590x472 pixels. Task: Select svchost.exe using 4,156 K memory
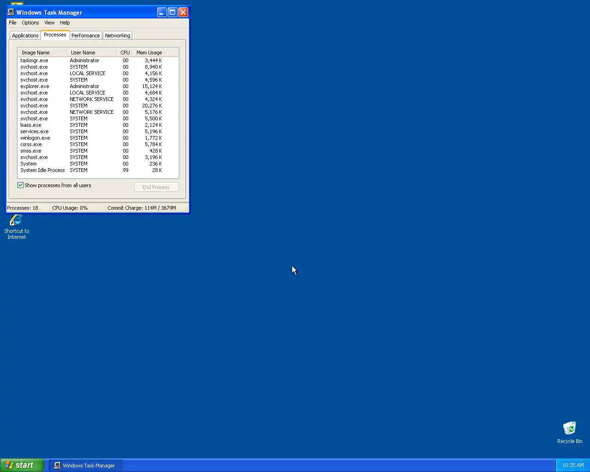click(x=91, y=73)
